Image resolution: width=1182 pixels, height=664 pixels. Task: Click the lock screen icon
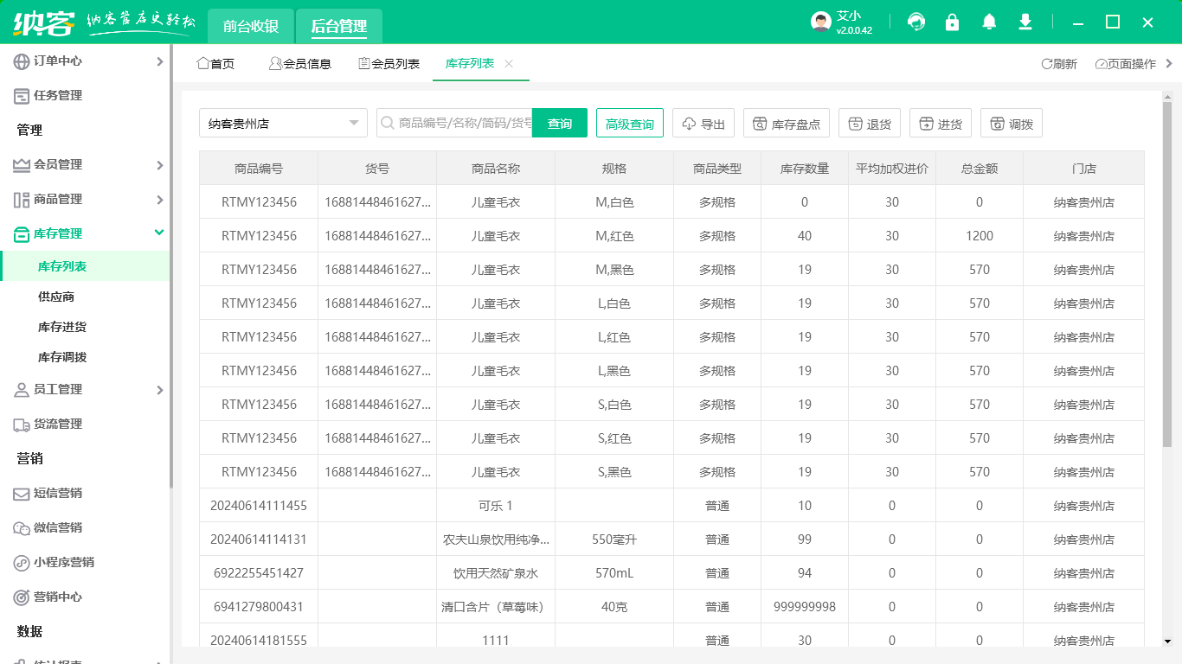(x=953, y=22)
